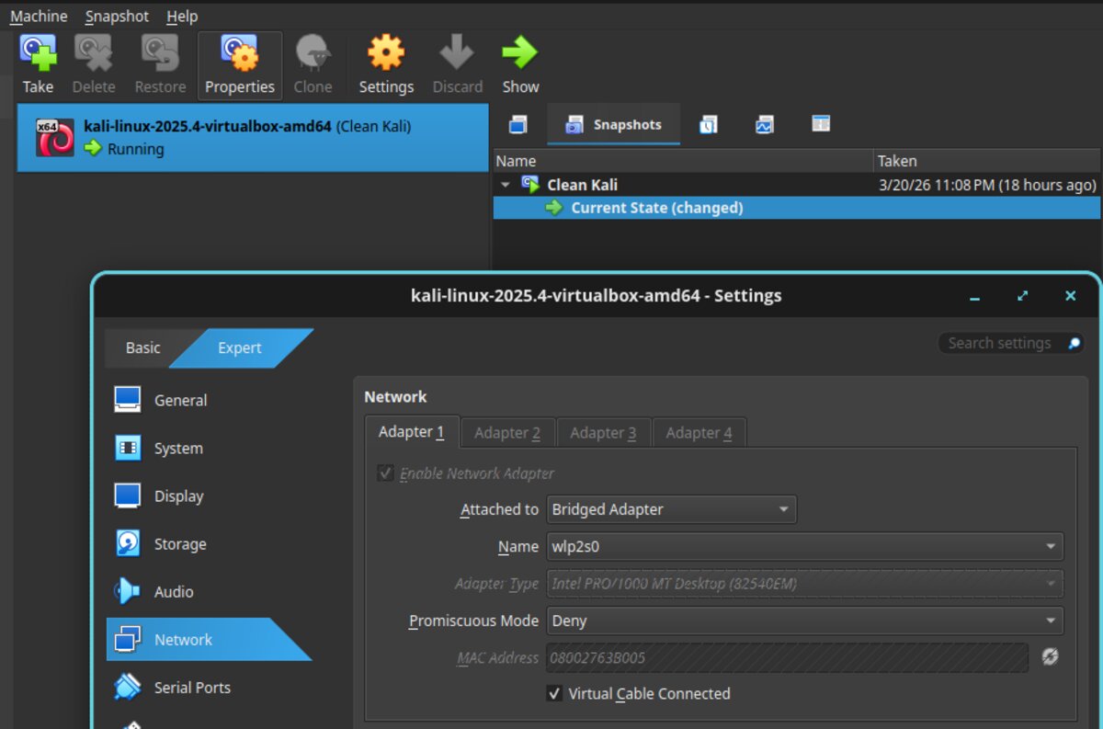
Task: Open the VM File Manager
Action: click(x=821, y=124)
